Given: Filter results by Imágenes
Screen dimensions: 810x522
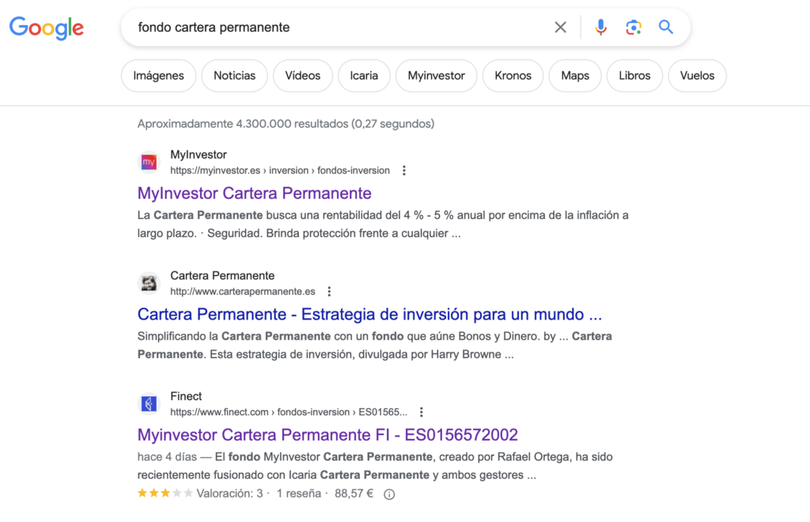Looking at the screenshot, I should coord(158,76).
